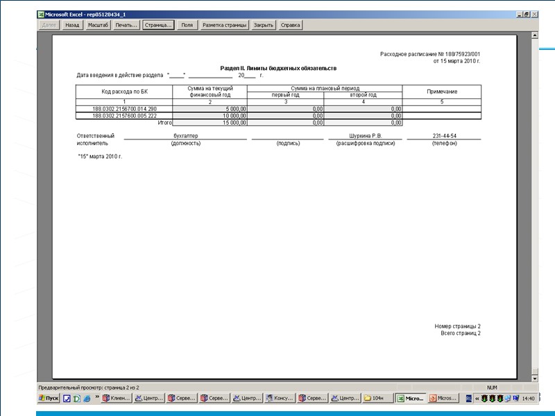
Task: Open the Печать... print dialog
Action: point(126,25)
